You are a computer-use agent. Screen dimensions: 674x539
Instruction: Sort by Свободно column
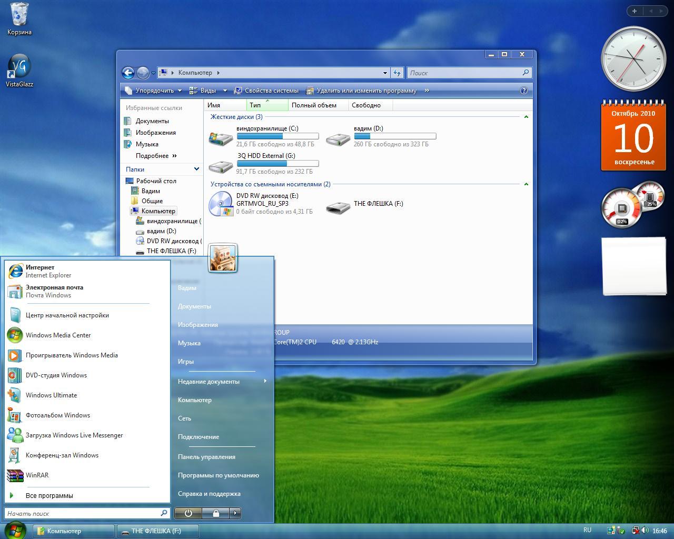point(370,105)
